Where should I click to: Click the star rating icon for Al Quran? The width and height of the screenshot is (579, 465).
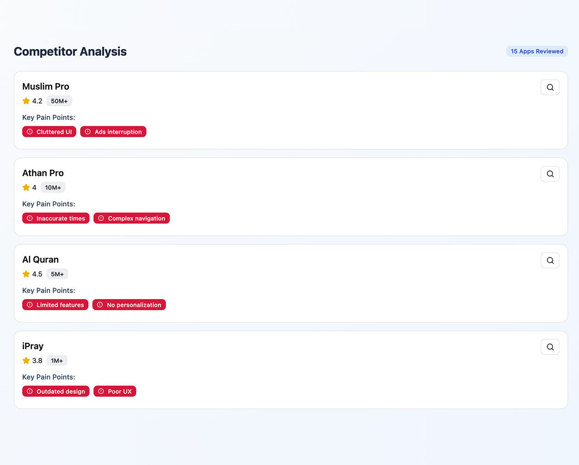point(26,274)
